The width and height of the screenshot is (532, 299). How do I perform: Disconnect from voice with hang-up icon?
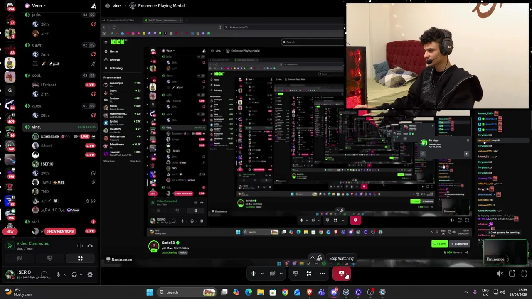[x=90, y=246]
